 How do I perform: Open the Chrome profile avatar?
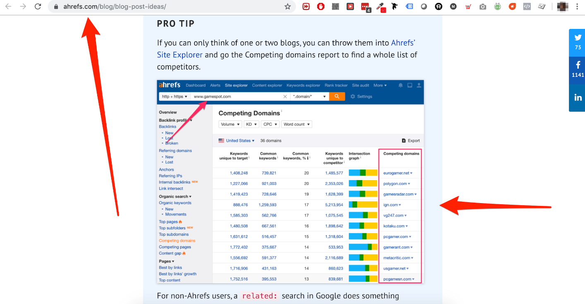click(x=562, y=7)
